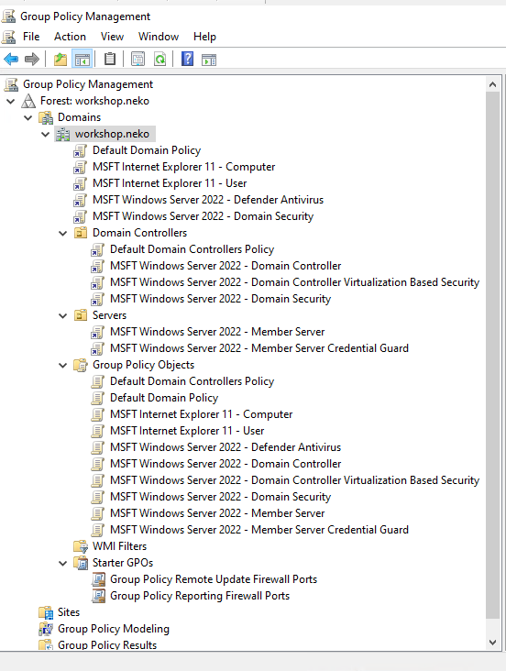Open the Action menu

click(70, 37)
